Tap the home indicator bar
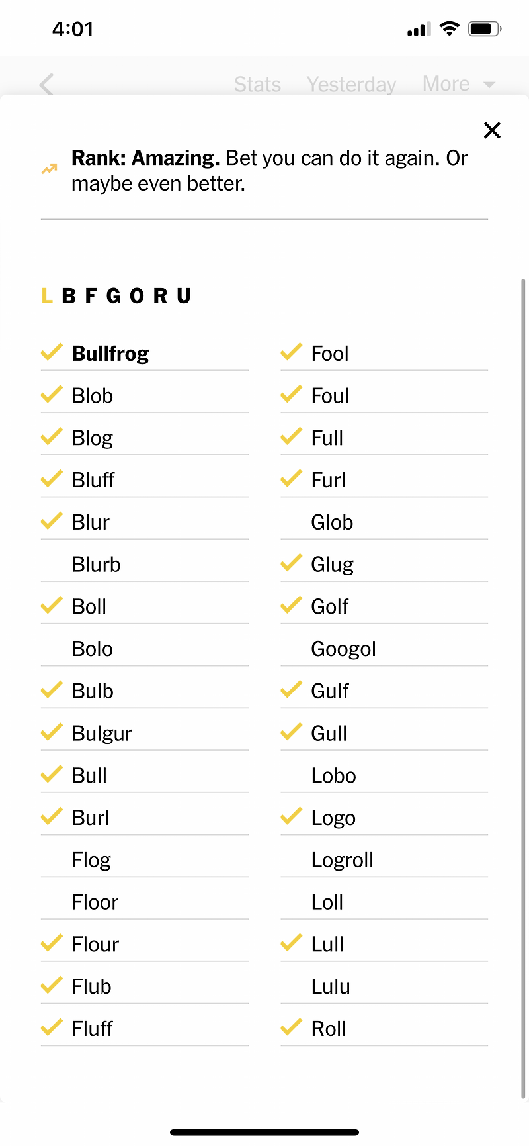529x1146 pixels. click(264, 1133)
